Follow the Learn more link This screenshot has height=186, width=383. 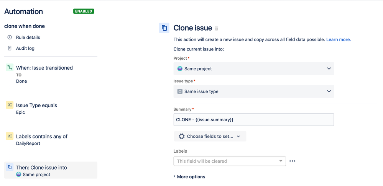[338, 39]
